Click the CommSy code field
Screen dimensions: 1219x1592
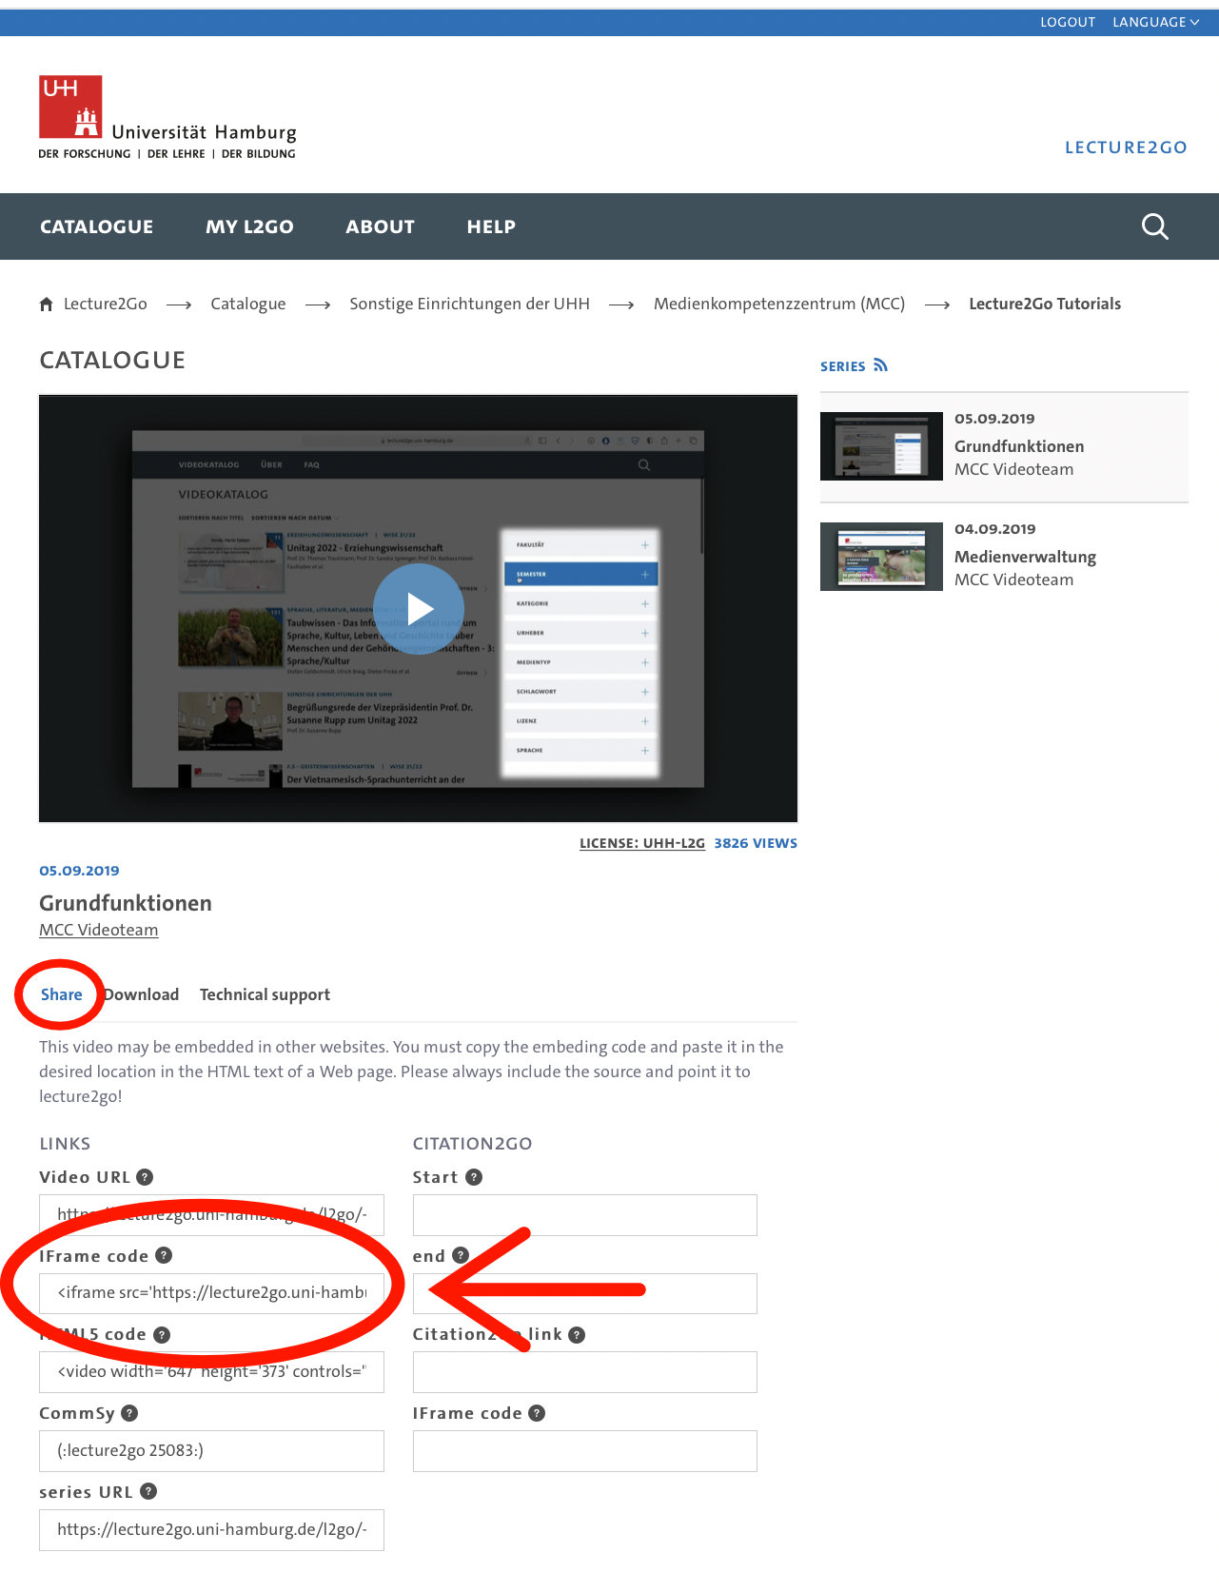click(x=211, y=1451)
